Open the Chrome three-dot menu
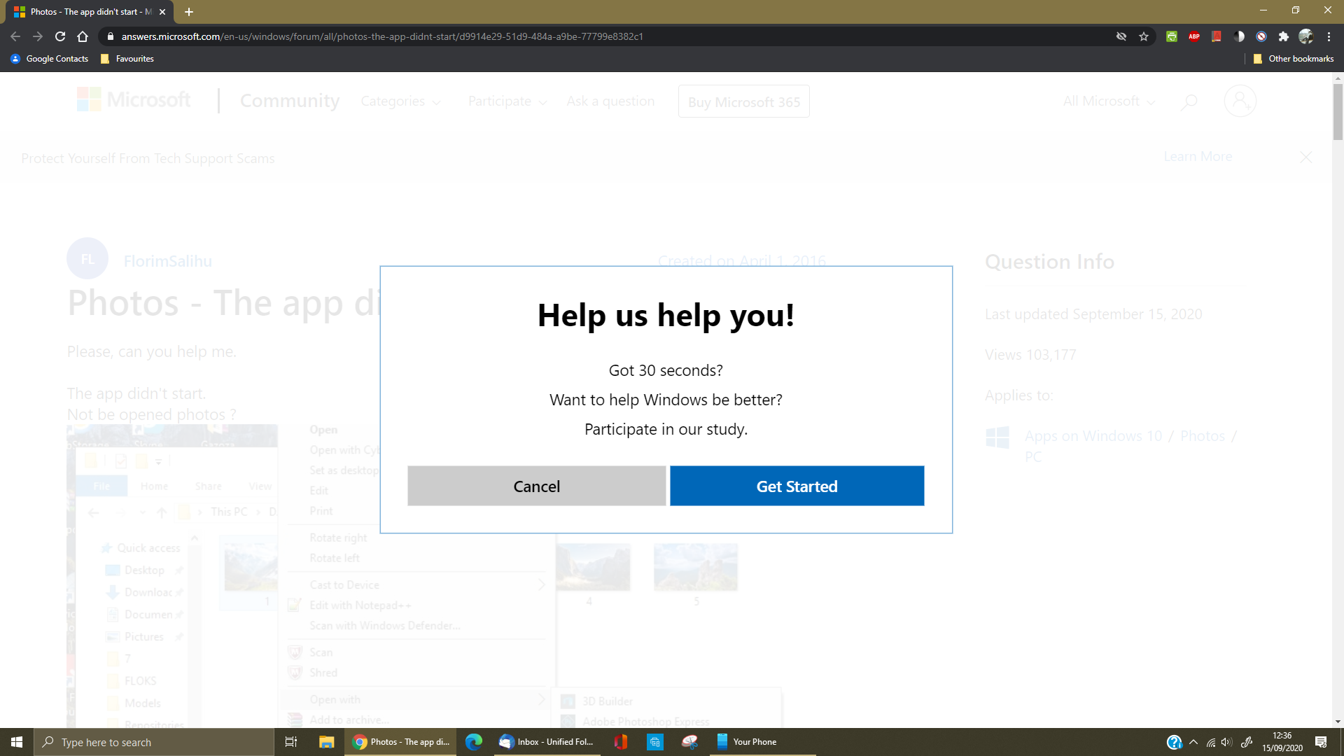 1329,36
